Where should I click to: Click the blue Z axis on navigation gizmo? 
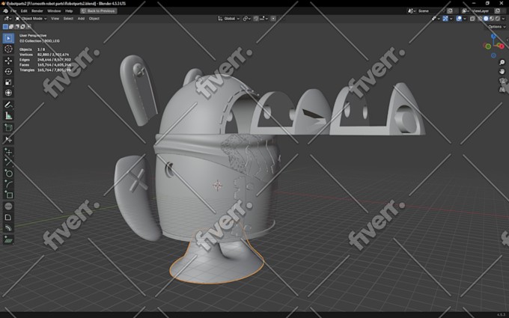(x=493, y=37)
